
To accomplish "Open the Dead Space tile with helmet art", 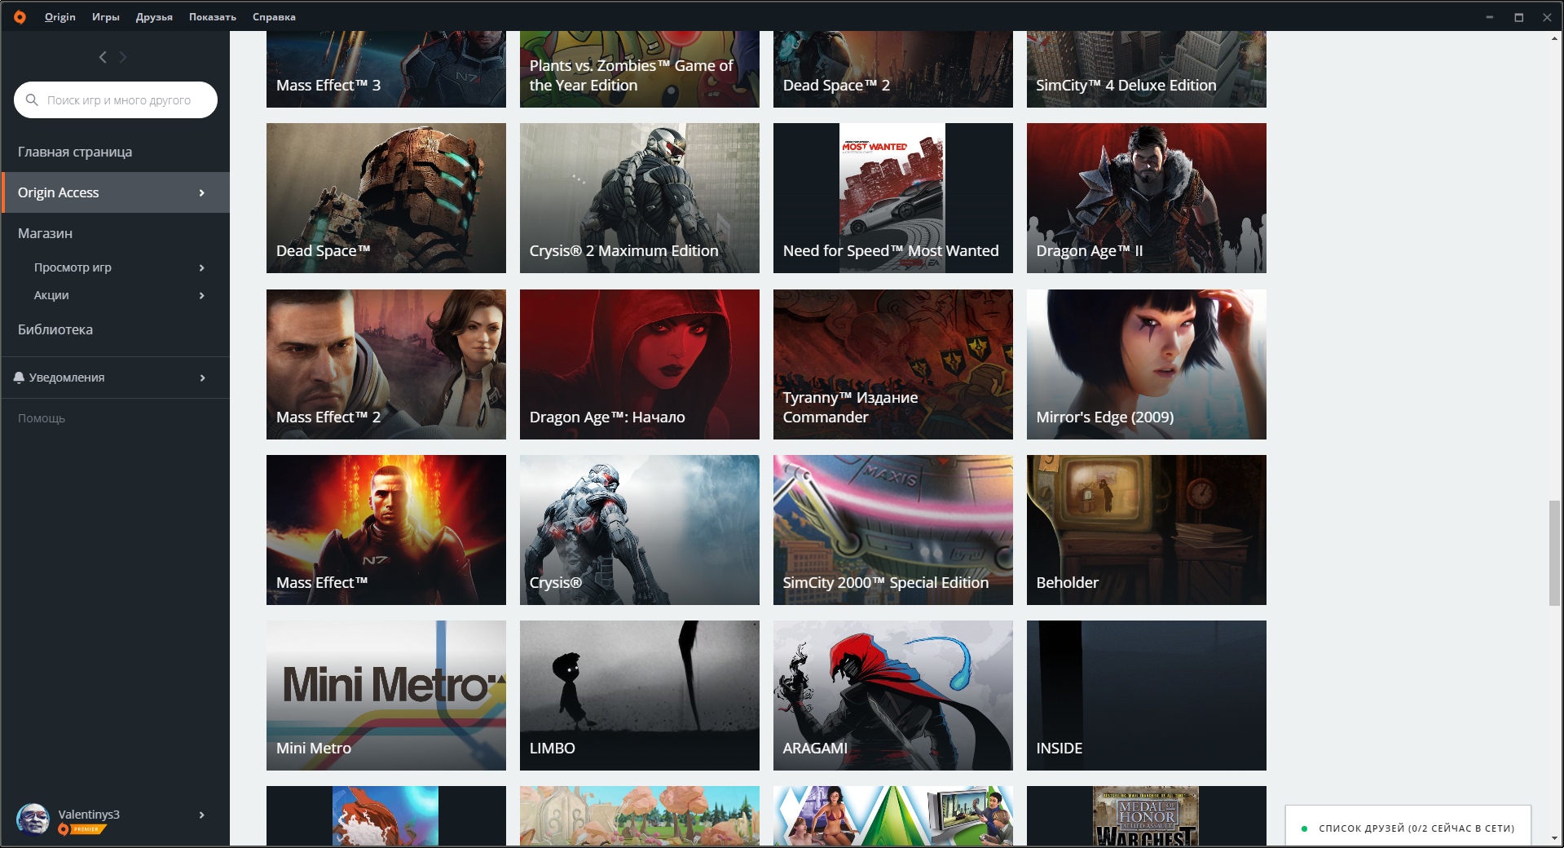I will tap(386, 198).
